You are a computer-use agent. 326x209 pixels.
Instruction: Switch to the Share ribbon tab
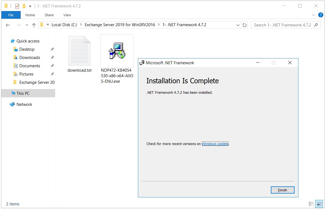[49, 15]
